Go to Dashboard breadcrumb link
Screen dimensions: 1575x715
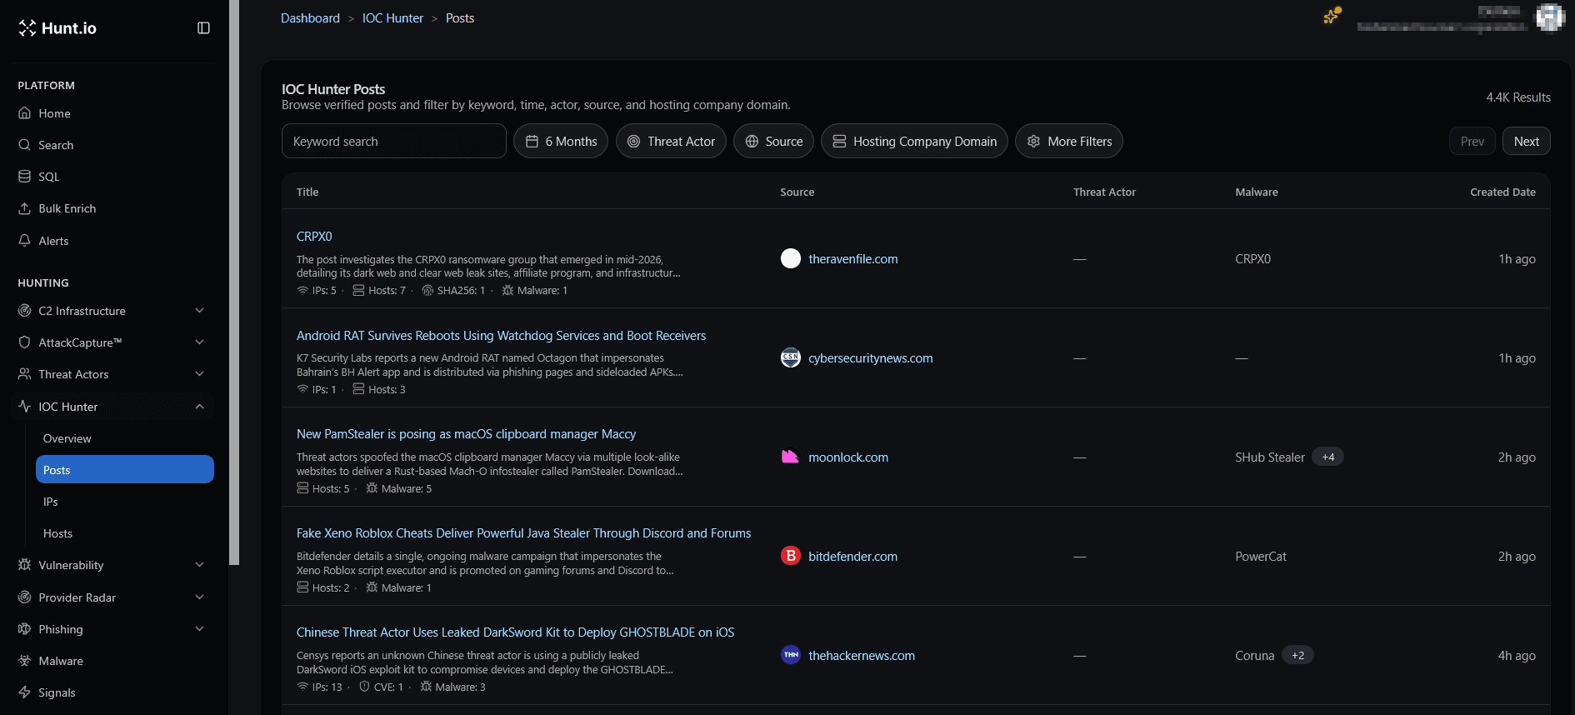point(310,18)
